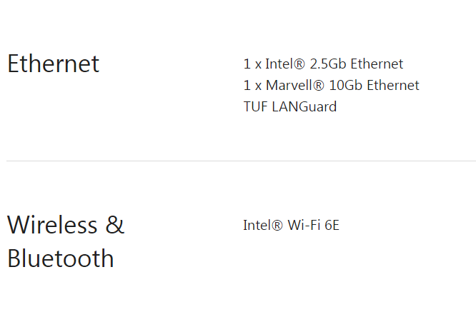Click the registered symbol in the Wi-Fi line
Screen dimensions: 476x312
click(x=277, y=226)
